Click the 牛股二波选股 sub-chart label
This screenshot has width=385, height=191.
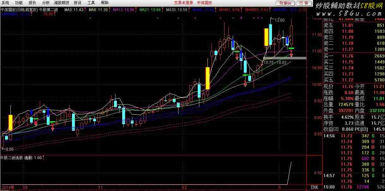tap(12, 158)
